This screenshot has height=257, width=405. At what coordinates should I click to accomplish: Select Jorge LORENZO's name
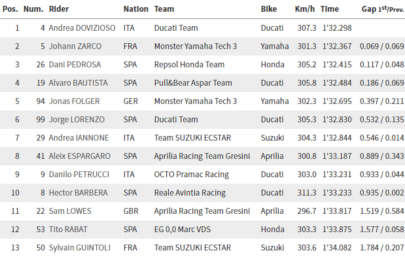(x=77, y=120)
